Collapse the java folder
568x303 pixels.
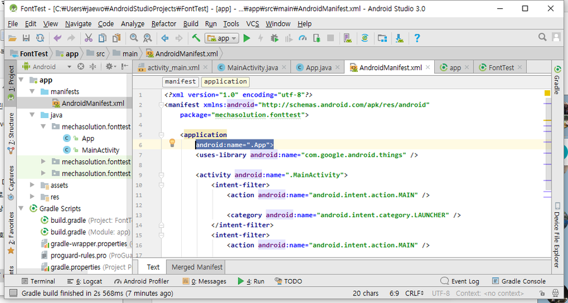click(32, 115)
